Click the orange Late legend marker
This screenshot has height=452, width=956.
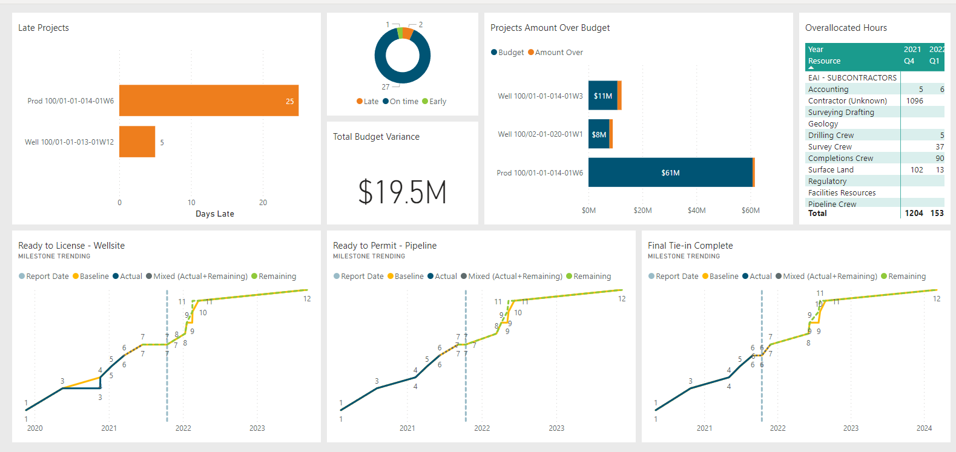360,102
